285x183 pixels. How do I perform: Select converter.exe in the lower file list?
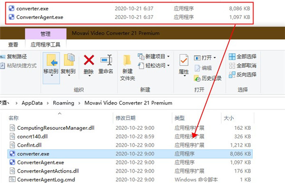coord(130,154)
